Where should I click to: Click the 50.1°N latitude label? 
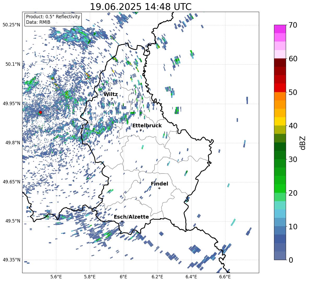tap(13, 64)
